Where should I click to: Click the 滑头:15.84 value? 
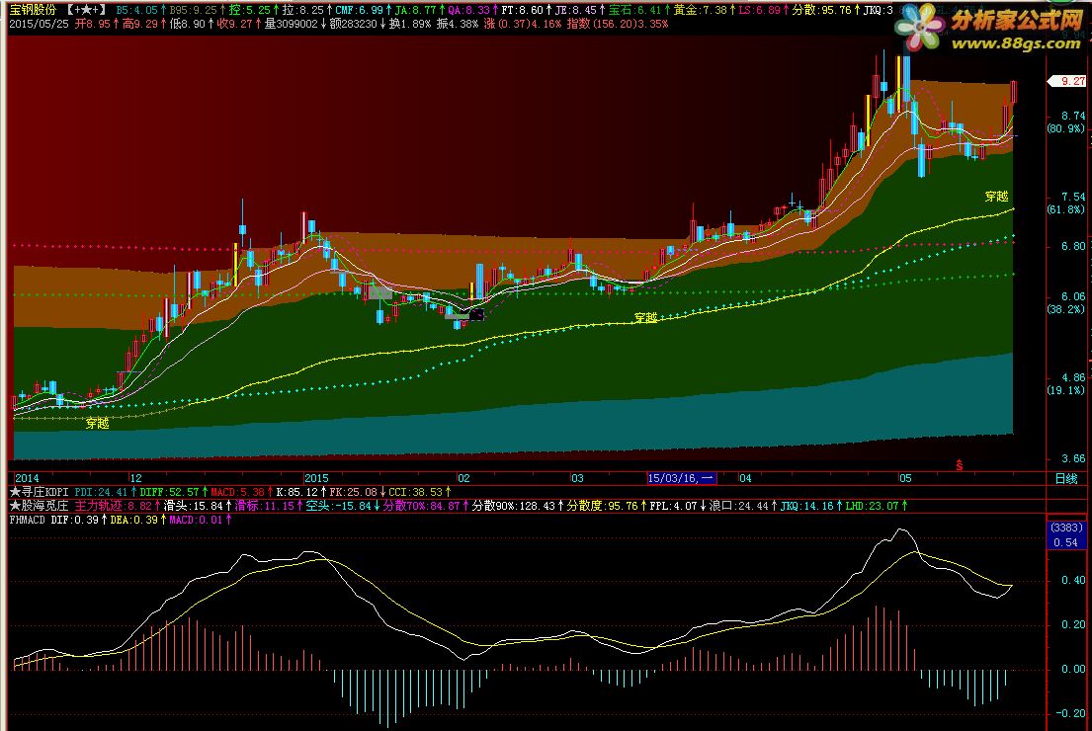(x=193, y=506)
